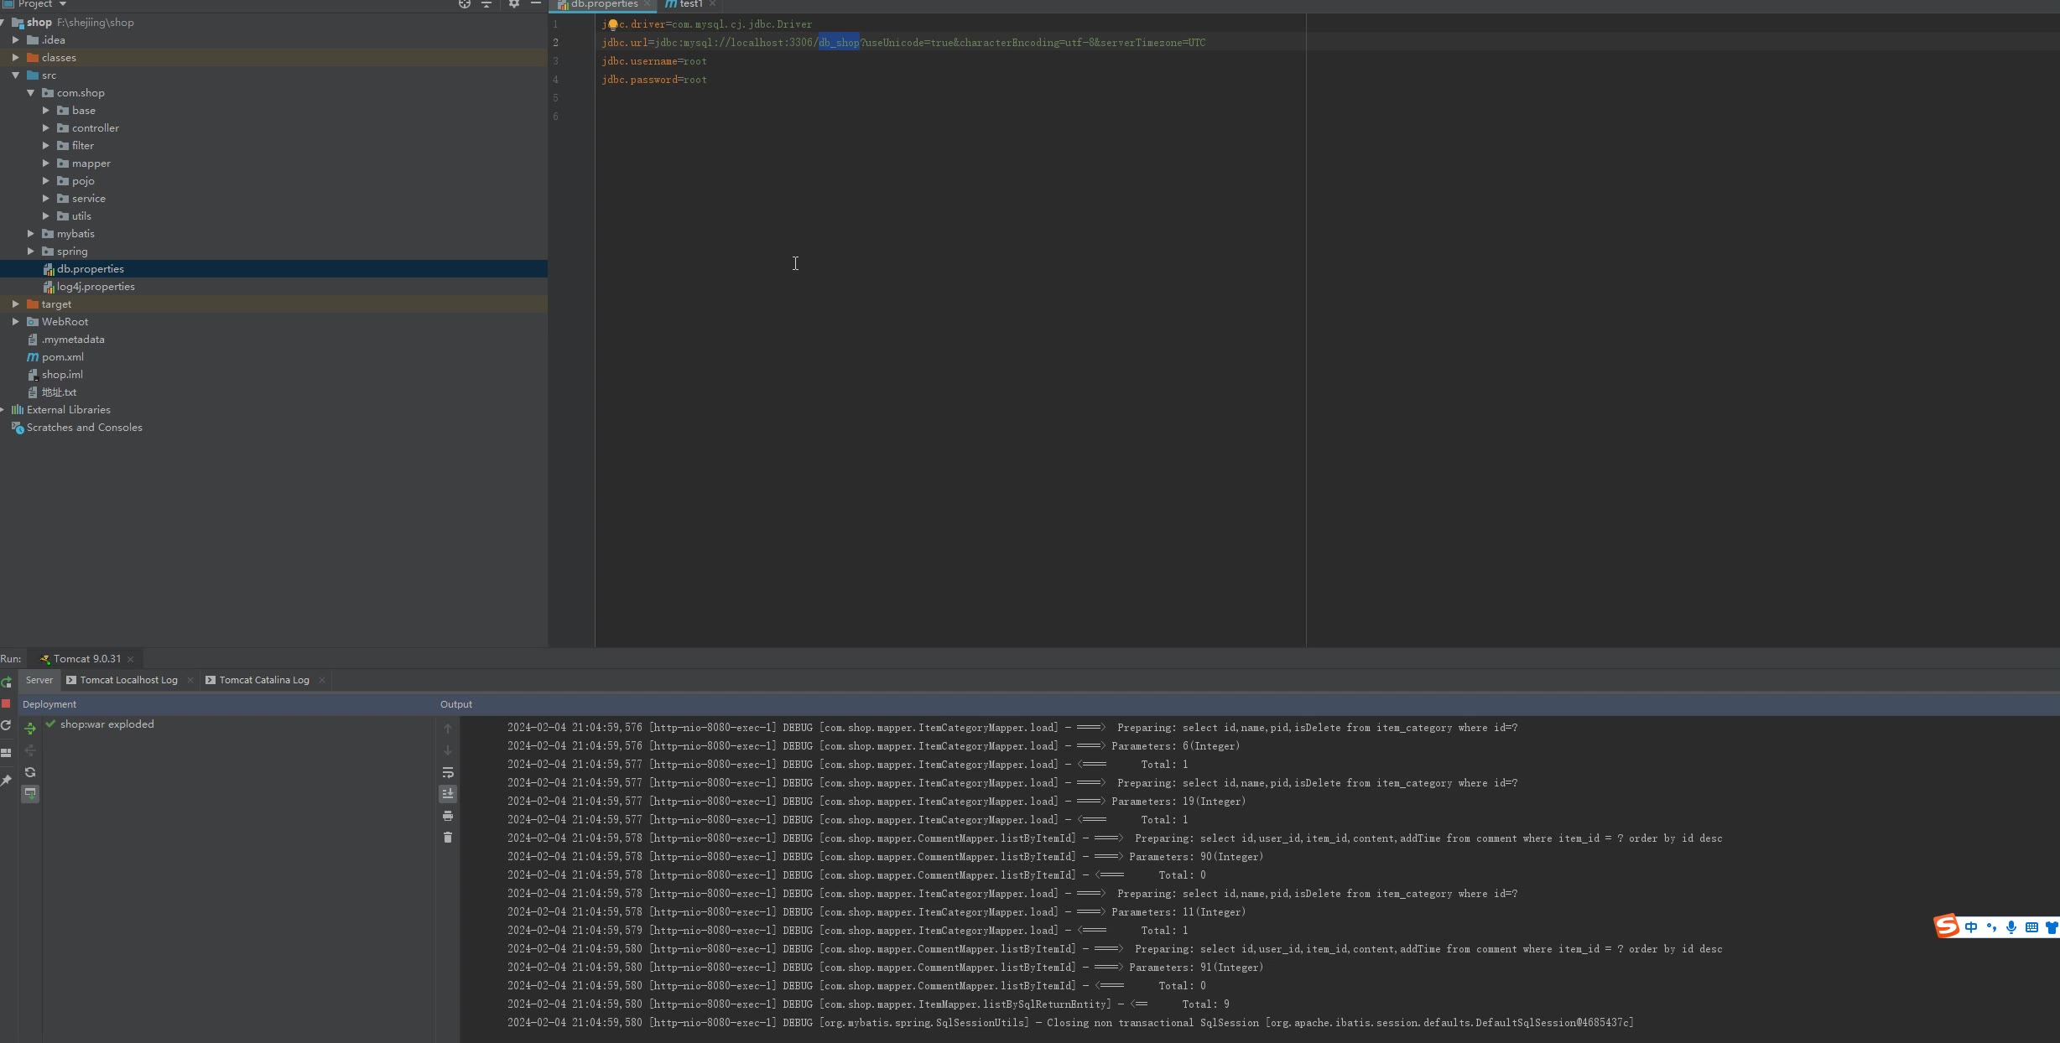Toggle Chinese input mode in IME toolbar

(x=1971, y=927)
